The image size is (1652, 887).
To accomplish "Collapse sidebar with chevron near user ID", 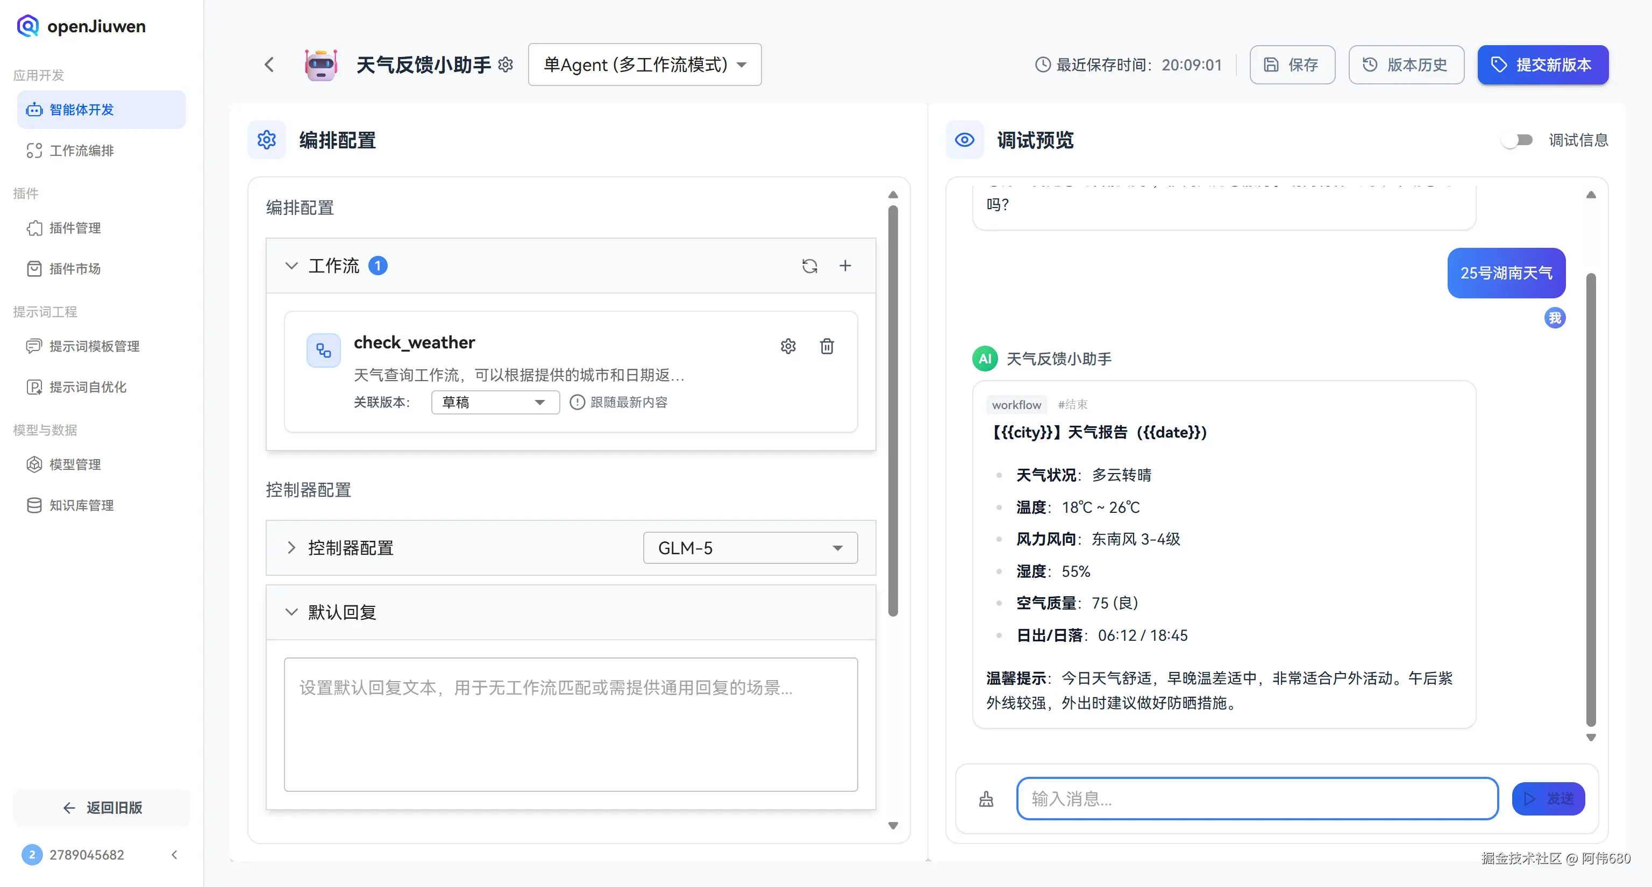I will pyautogui.click(x=174, y=854).
